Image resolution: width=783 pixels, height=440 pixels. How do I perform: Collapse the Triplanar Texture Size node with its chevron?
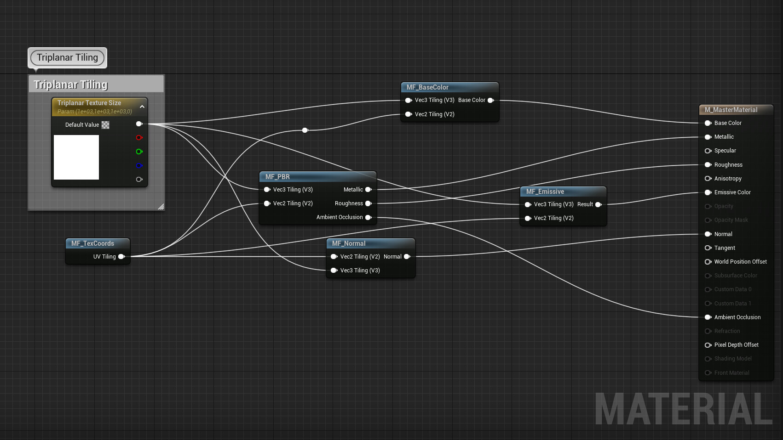point(142,107)
